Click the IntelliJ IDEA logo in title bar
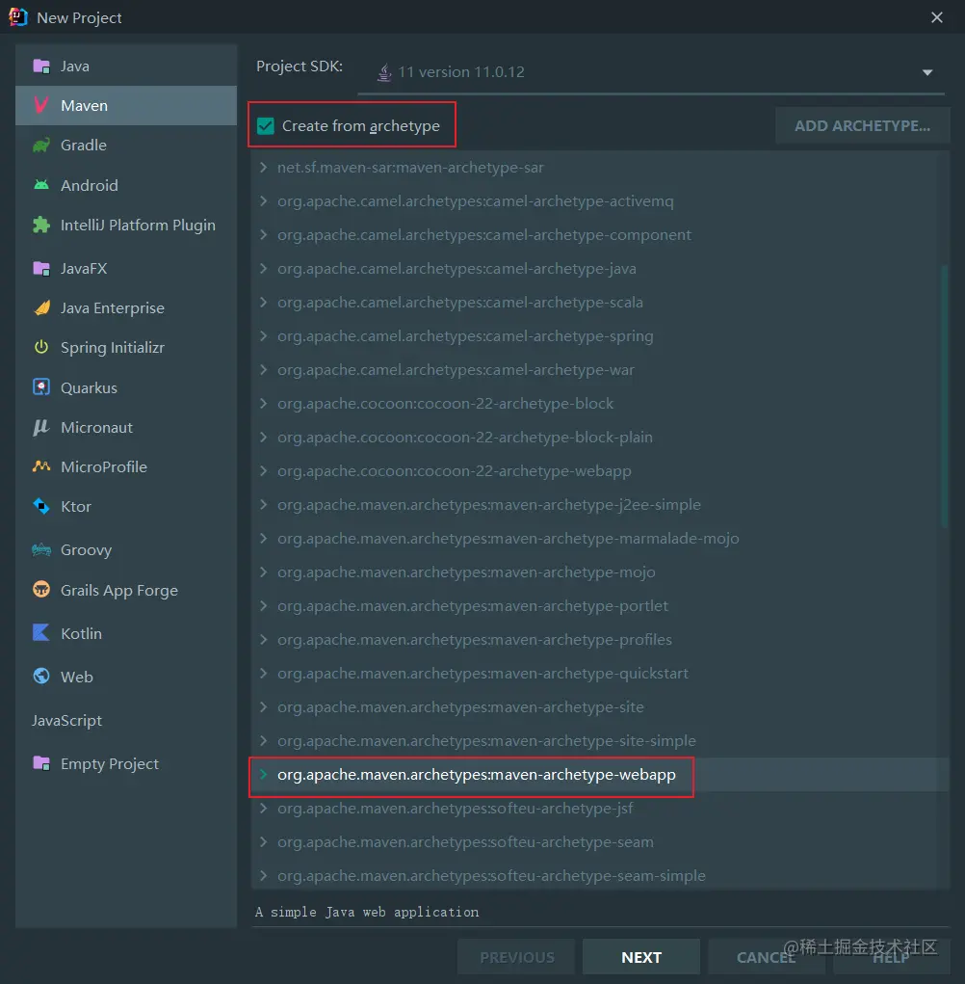Viewport: 965px width, 984px height. 18,17
